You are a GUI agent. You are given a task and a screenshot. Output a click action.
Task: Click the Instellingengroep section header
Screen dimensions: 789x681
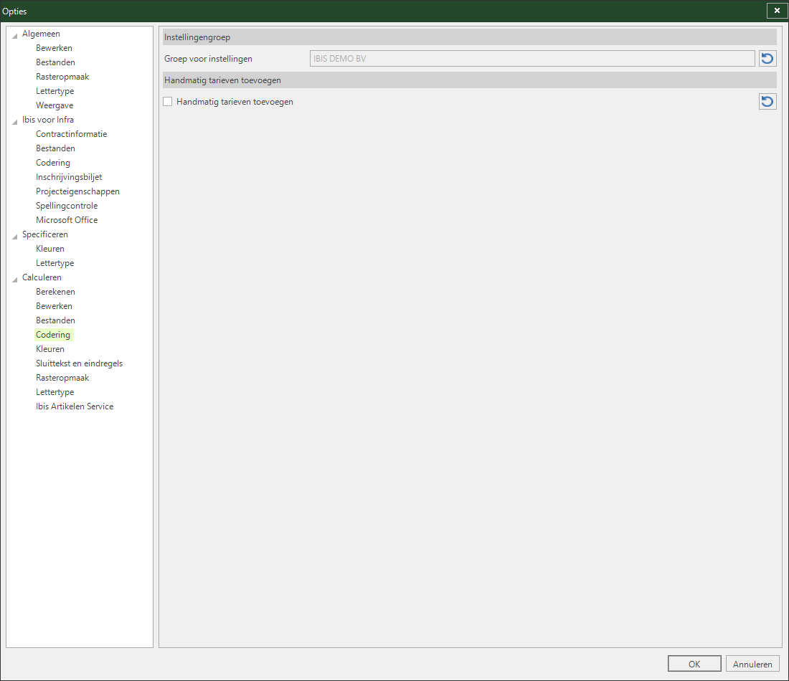[470, 37]
